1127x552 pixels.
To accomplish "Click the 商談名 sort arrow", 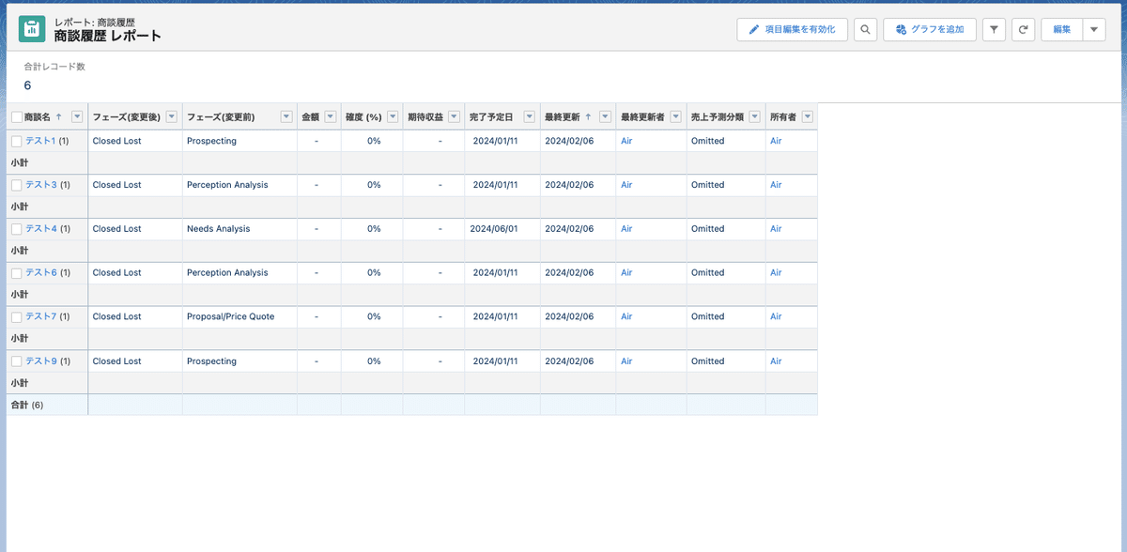I will click(x=59, y=117).
